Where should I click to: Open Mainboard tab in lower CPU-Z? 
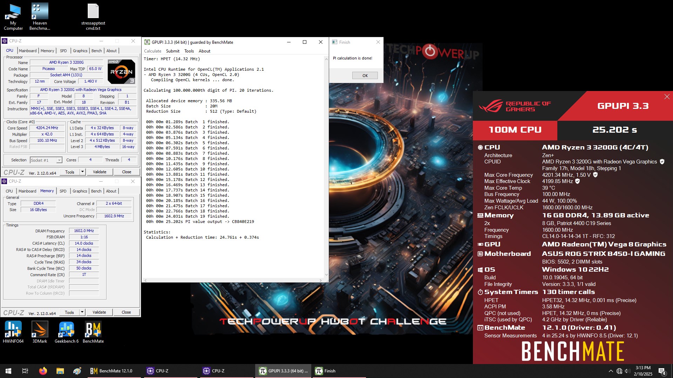[x=27, y=191]
